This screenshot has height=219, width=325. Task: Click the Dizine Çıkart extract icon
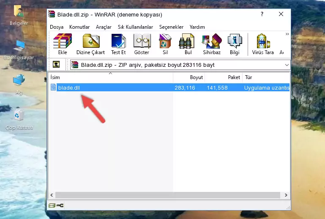tap(90, 44)
